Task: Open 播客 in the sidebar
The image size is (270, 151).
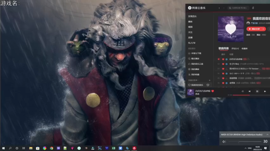Action: pyautogui.click(x=190, y=21)
